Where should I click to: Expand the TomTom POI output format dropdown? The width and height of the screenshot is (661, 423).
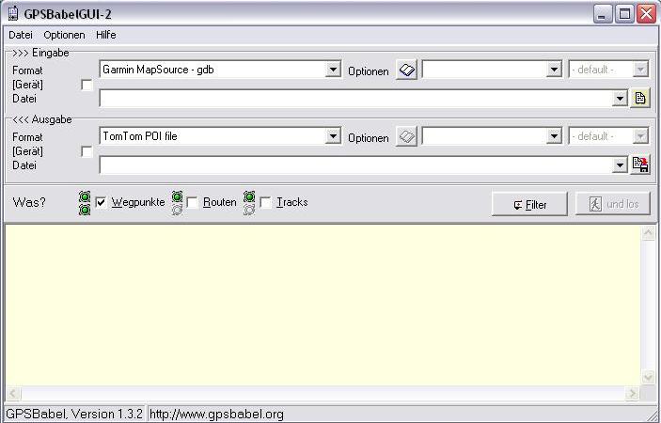333,136
